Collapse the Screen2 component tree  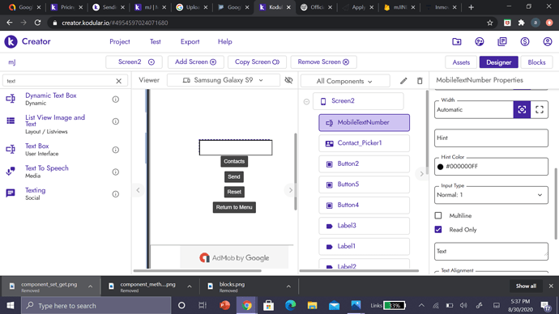306,101
